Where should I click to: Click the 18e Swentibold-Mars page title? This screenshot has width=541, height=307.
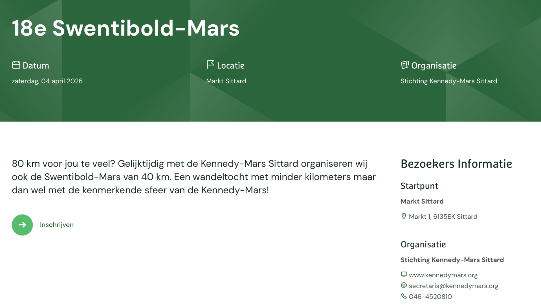coord(126,28)
